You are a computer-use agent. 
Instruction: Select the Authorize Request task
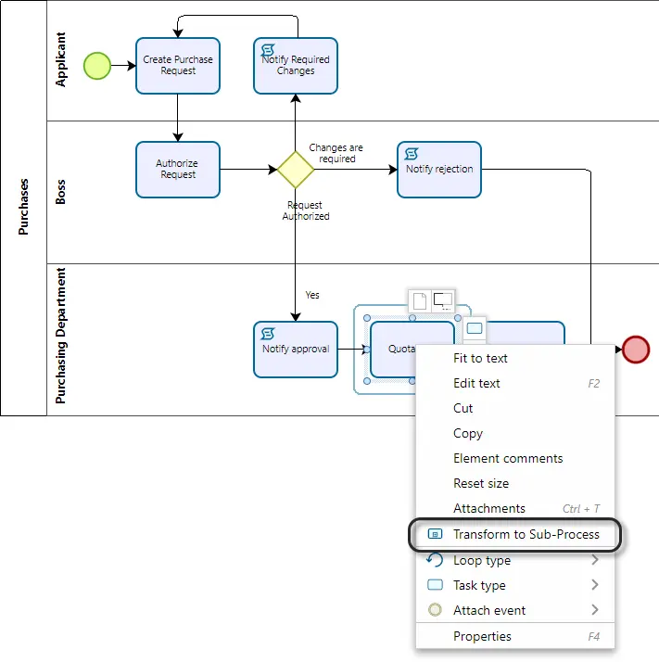point(178,170)
